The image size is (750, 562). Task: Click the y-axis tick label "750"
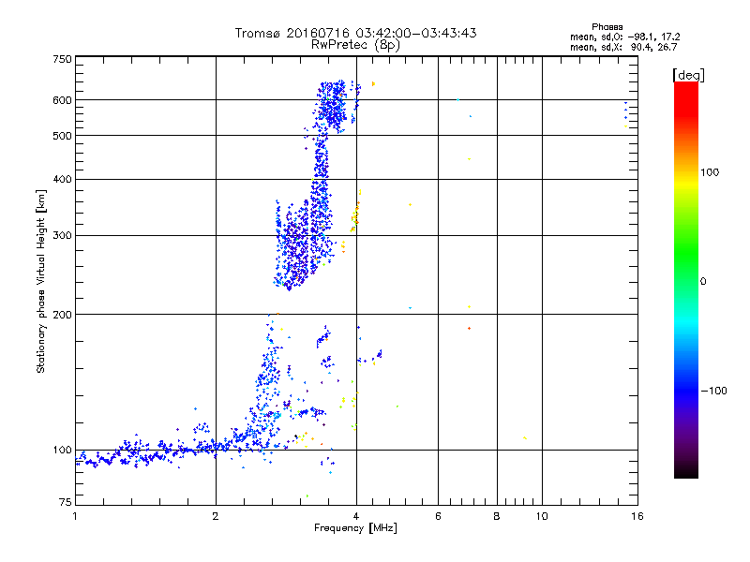pos(62,59)
